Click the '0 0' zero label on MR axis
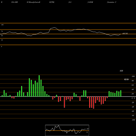 (133, 98)
